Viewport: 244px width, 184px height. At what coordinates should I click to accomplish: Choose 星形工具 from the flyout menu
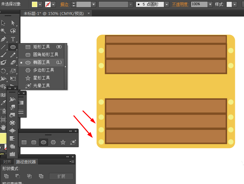point(41,78)
